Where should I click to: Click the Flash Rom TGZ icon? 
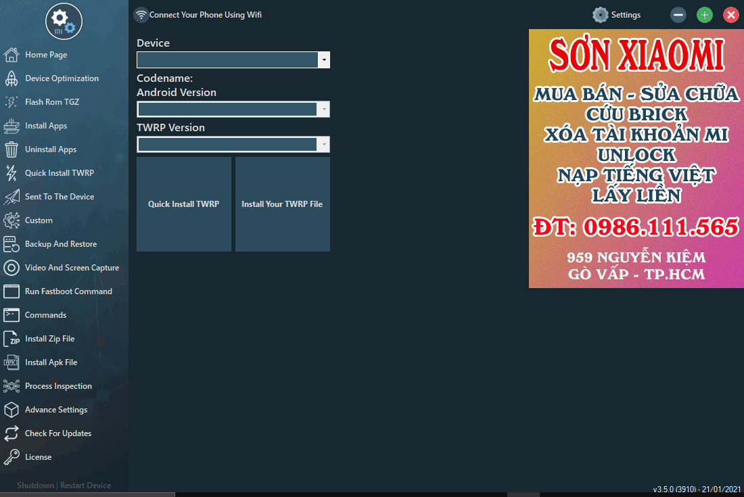click(11, 102)
